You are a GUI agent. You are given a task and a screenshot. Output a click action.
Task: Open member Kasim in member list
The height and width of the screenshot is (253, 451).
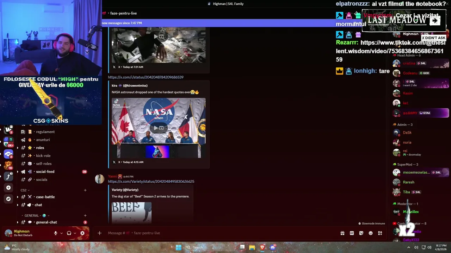pyautogui.click(x=408, y=93)
